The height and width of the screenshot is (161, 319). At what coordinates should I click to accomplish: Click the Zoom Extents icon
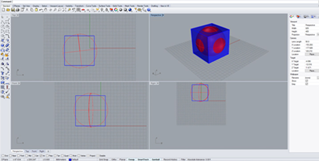coord(64,10)
